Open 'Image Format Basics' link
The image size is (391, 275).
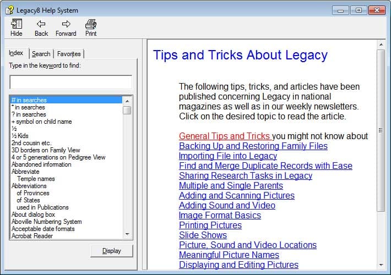pos(220,215)
